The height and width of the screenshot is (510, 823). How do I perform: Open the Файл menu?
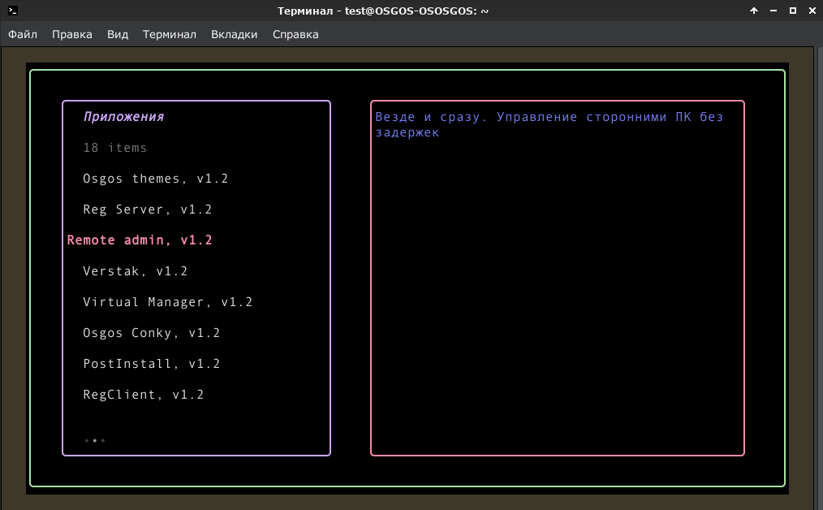click(23, 34)
